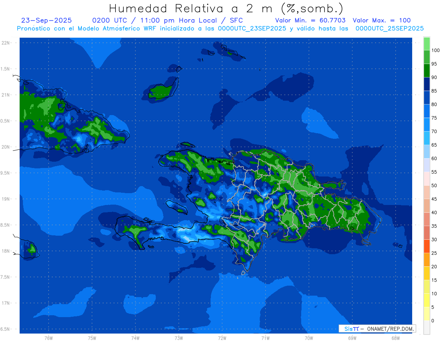The height and width of the screenshot is (343, 444).
Task: Click the latitude axis label '7.5N'
Action: 6,277
